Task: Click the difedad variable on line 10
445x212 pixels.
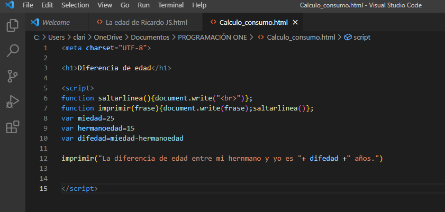Action: tap(92, 139)
